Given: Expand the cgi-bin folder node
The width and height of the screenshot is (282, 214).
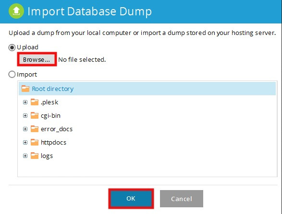Looking at the screenshot, I should [25, 115].
